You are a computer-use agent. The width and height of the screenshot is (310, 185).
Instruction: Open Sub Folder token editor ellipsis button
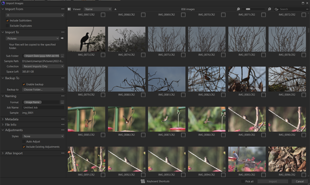coord(62,56)
